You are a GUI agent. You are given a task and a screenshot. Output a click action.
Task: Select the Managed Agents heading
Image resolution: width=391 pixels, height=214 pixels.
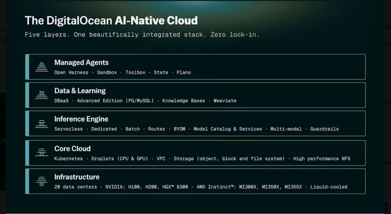tap(81, 62)
